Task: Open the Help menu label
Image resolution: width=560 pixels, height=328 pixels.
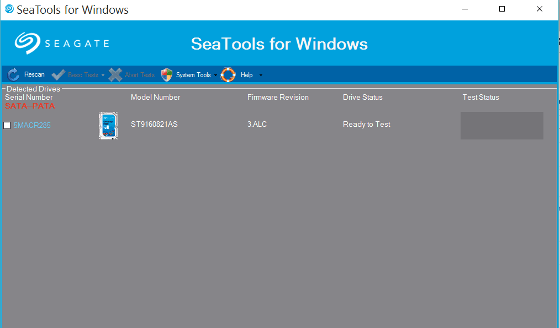Action: pyautogui.click(x=246, y=75)
